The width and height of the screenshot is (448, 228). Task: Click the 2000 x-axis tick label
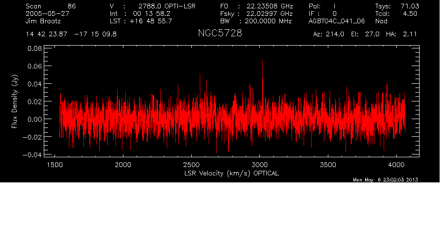coord(123,165)
